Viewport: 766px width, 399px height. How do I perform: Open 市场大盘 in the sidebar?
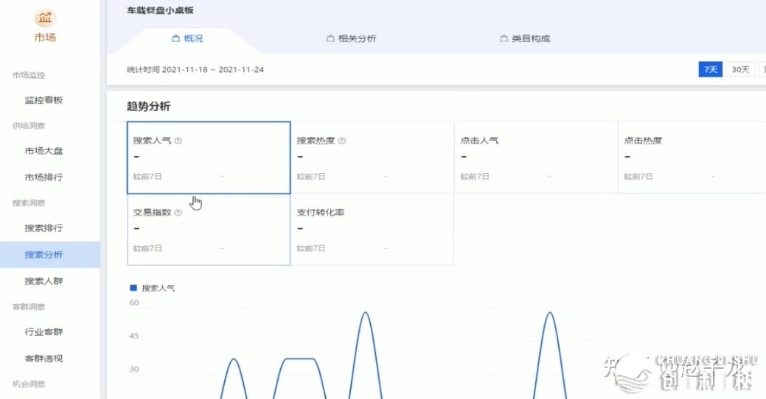(x=44, y=151)
